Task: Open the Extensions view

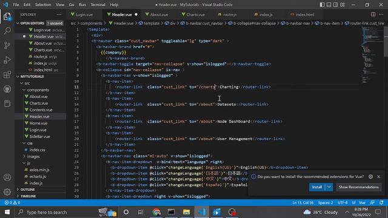Action: [x=7, y=74]
